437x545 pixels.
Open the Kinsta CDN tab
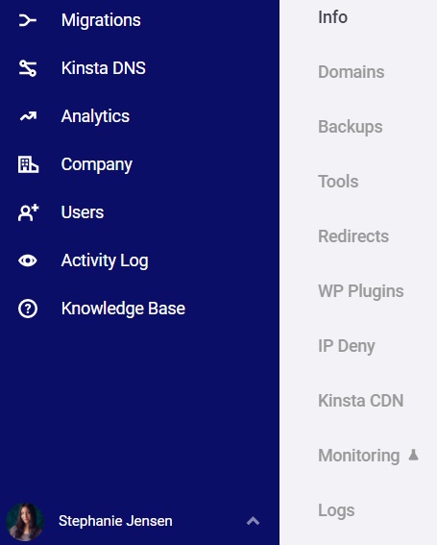pyautogui.click(x=361, y=401)
